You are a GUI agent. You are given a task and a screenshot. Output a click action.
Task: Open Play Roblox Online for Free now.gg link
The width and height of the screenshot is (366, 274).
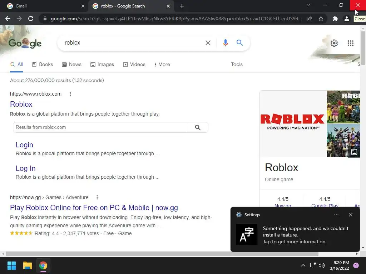tap(94, 208)
